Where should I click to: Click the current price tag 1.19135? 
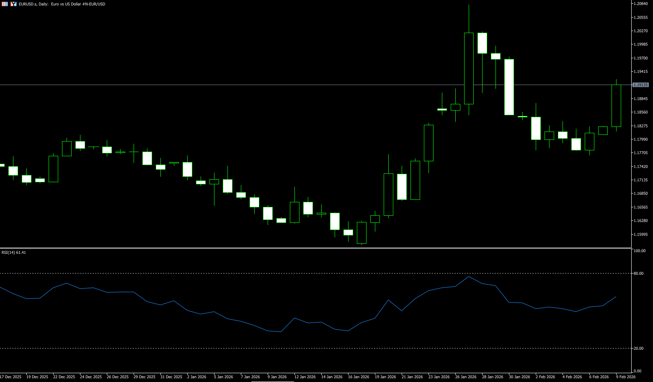(640, 85)
